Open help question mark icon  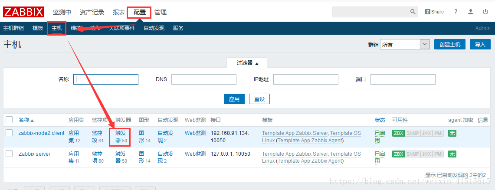tap(456, 12)
